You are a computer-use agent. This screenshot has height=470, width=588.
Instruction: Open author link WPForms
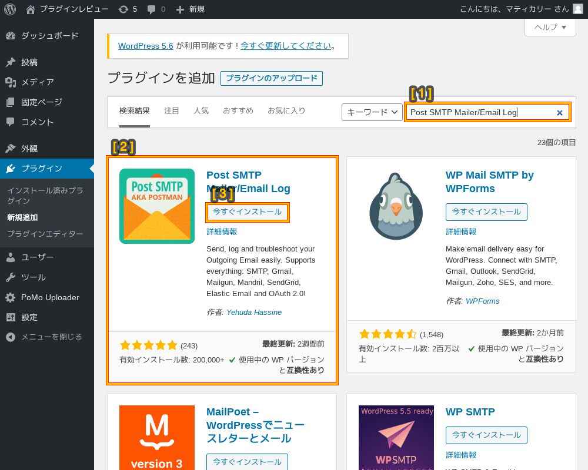click(482, 301)
